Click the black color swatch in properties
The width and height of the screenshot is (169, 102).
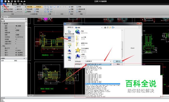click(x=16, y=26)
